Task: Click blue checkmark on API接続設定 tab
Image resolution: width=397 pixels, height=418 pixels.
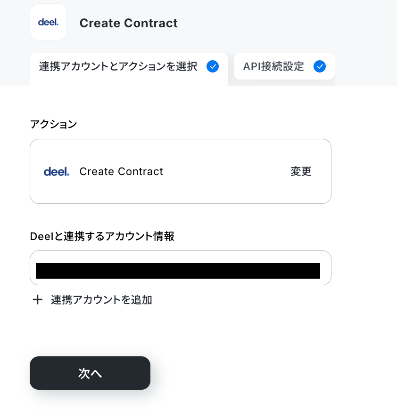Action: click(x=320, y=66)
